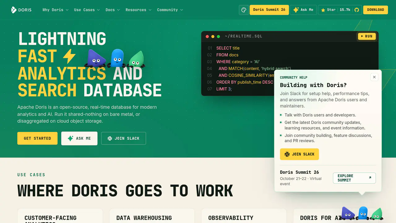Click the "ORDER BY publish_time DESC" code line

(x=245, y=82)
